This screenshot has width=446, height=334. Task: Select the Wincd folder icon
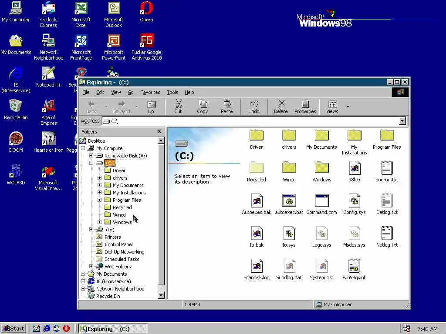coord(289,172)
